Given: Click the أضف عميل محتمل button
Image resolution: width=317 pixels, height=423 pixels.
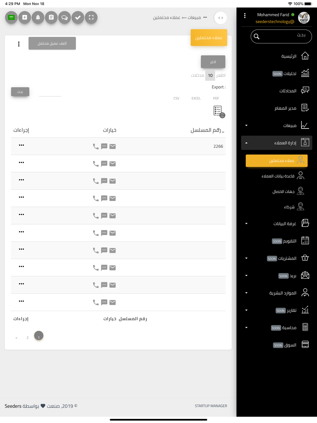Looking at the screenshot, I should click(x=52, y=43).
